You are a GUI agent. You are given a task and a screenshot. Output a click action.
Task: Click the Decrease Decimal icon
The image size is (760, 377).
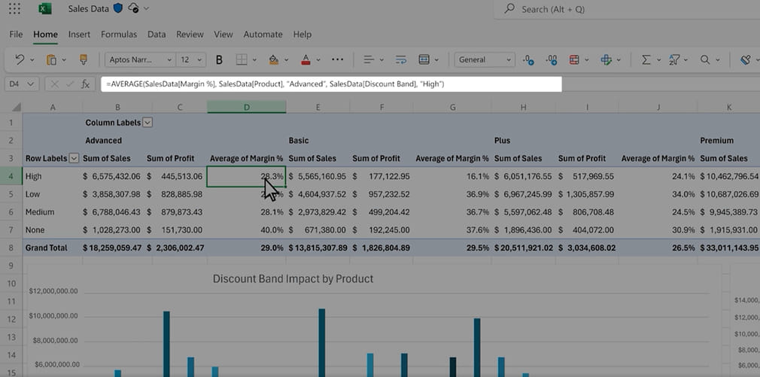[552, 59]
